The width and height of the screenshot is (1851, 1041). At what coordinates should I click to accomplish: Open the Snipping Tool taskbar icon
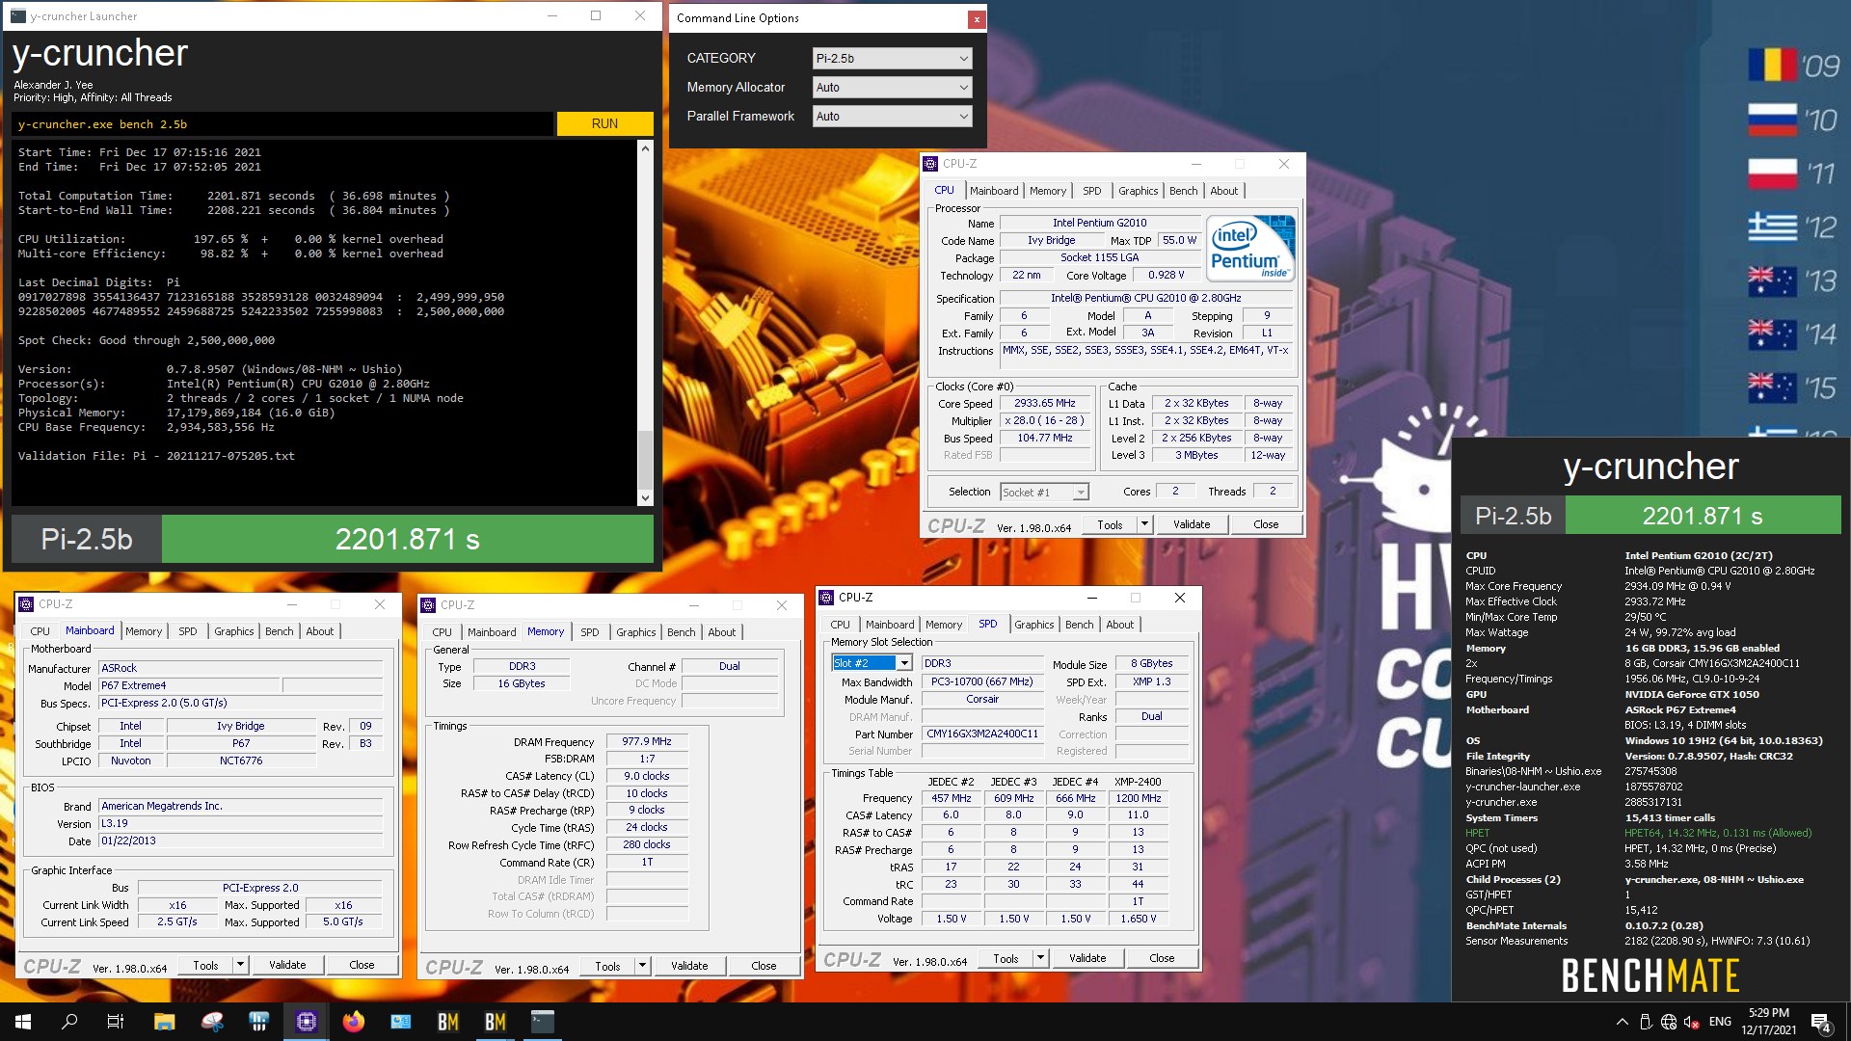212,1022
